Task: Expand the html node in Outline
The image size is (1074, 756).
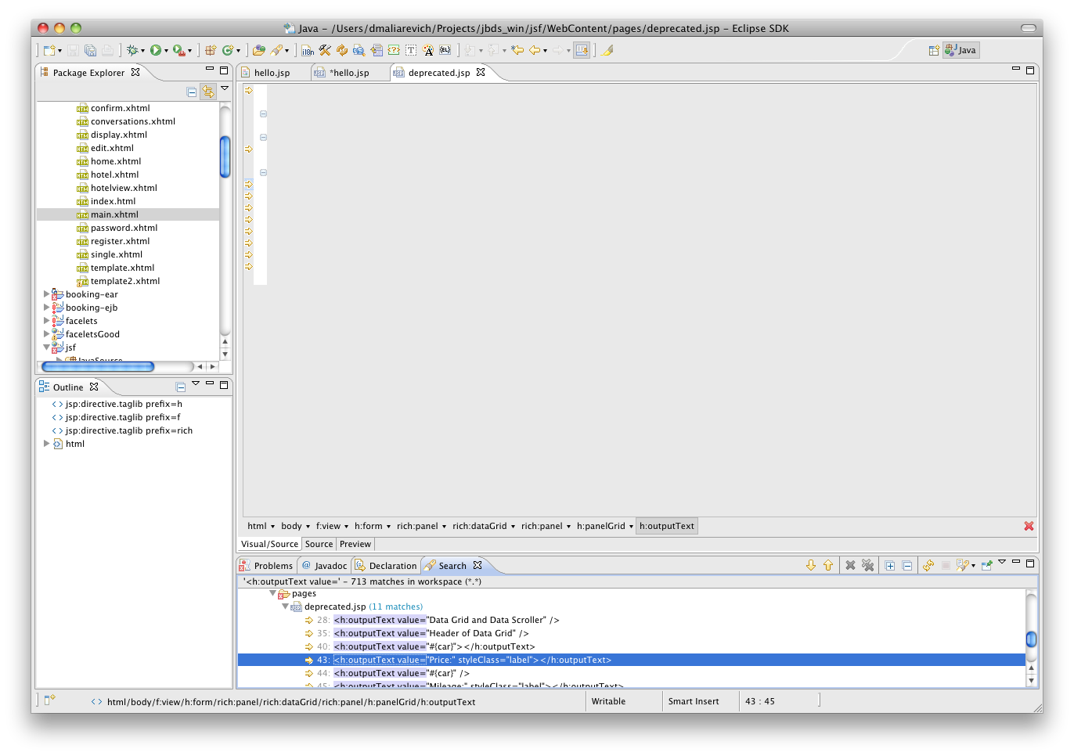Action: point(46,444)
